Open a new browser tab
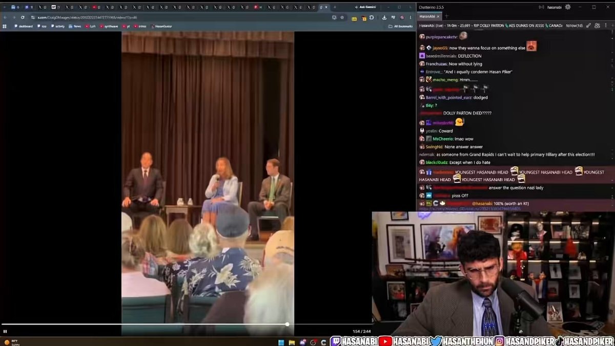615x346 pixels. (335, 7)
